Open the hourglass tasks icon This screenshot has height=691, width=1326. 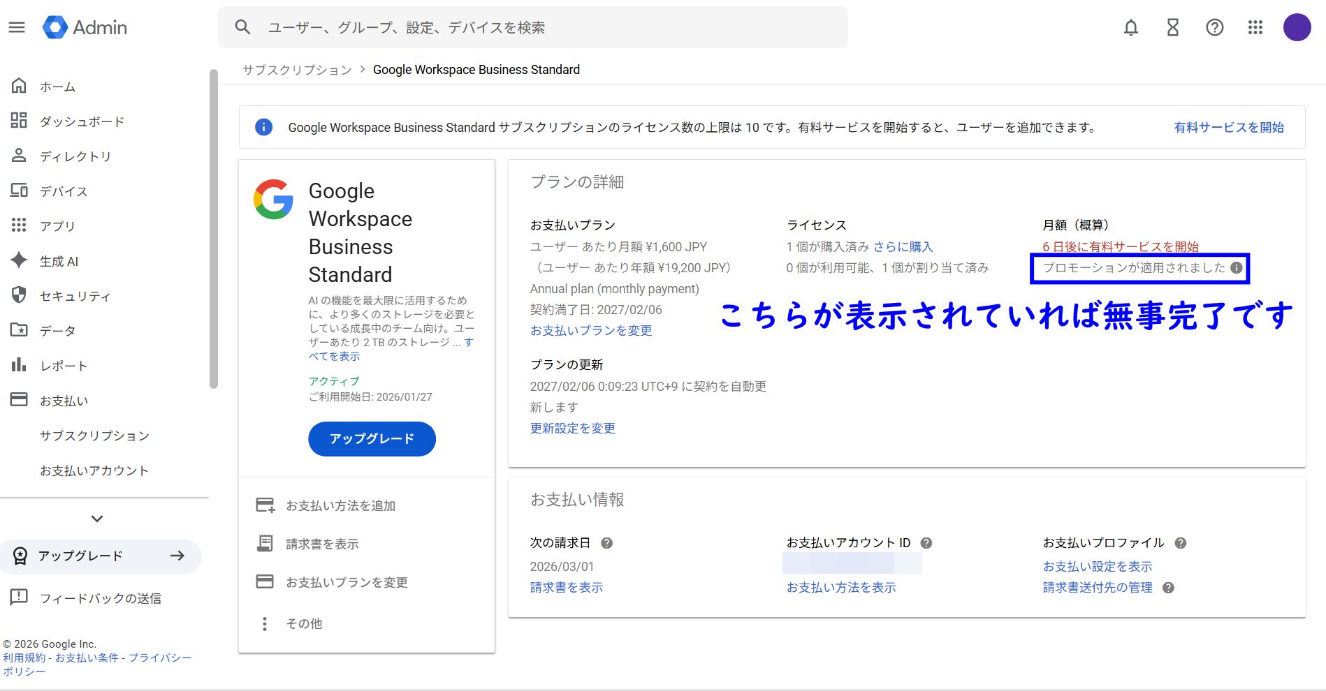(x=1172, y=27)
